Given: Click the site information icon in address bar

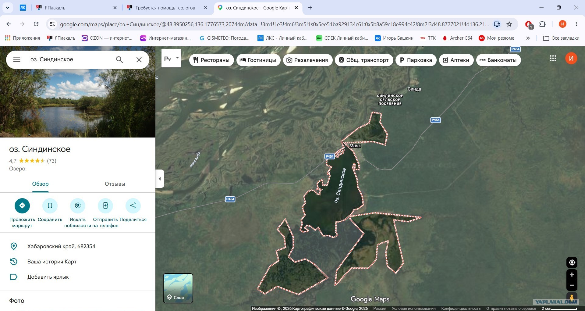Looking at the screenshot, I should click(x=52, y=24).
